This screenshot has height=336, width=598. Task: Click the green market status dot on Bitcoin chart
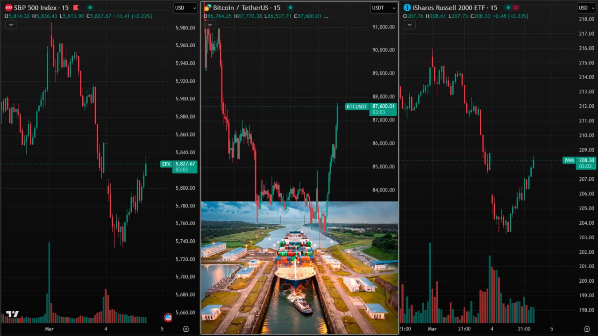pos(290,7)
